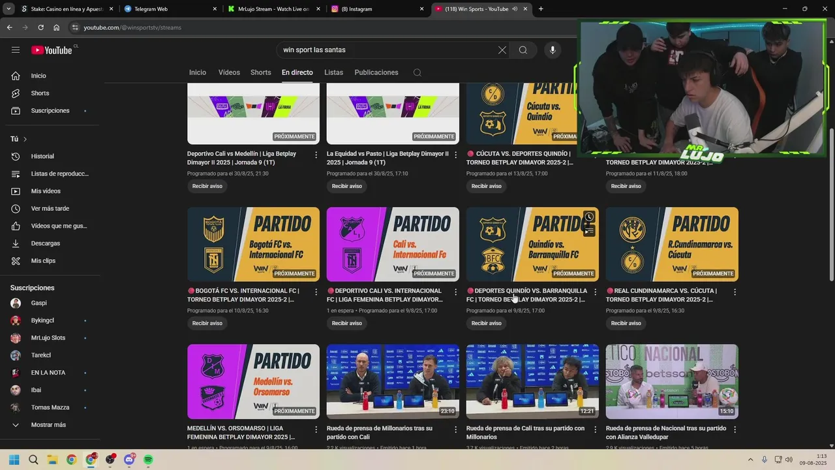Open the YouTube hamburger guide menu
The width and height of the screenshot is (835, 470).
click(16, 50)
